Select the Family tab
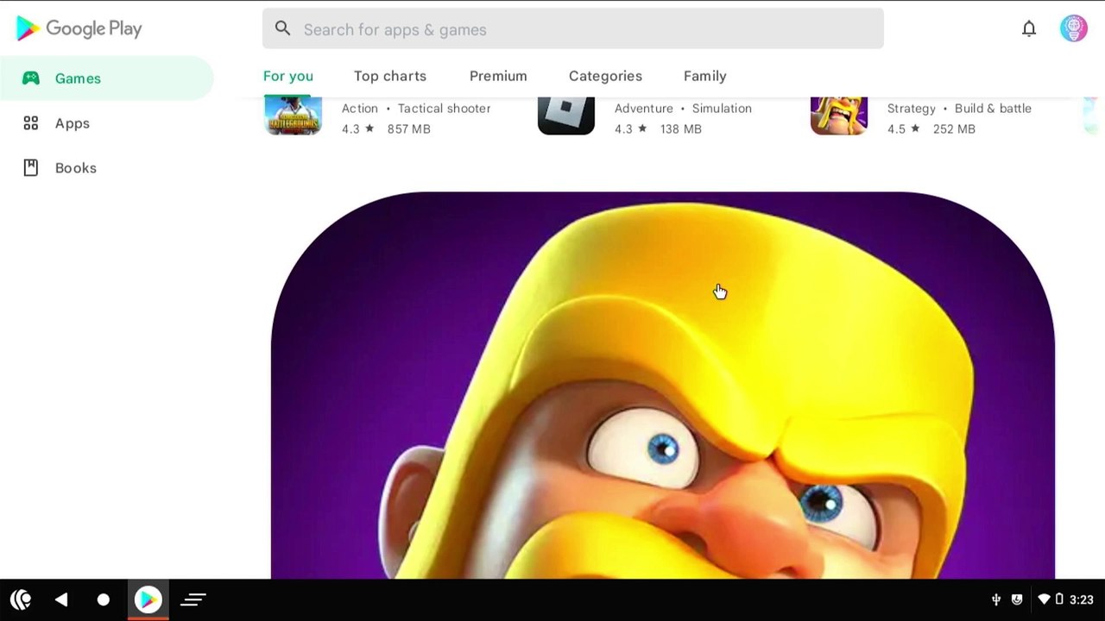1105x621 pixels. pos(705,76)
